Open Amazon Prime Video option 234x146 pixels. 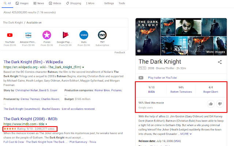pyautogui.click(x=28, y=35)
